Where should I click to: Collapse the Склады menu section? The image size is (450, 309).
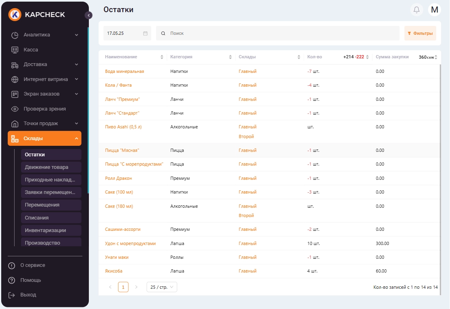coord(76,139)
